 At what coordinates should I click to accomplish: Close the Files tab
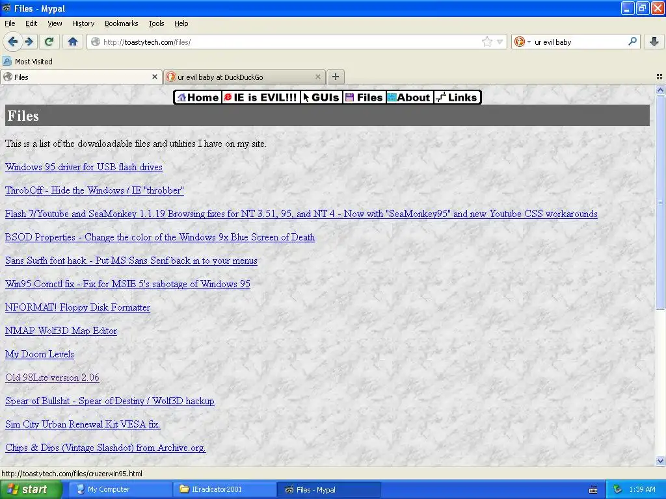tap(155, 77)
